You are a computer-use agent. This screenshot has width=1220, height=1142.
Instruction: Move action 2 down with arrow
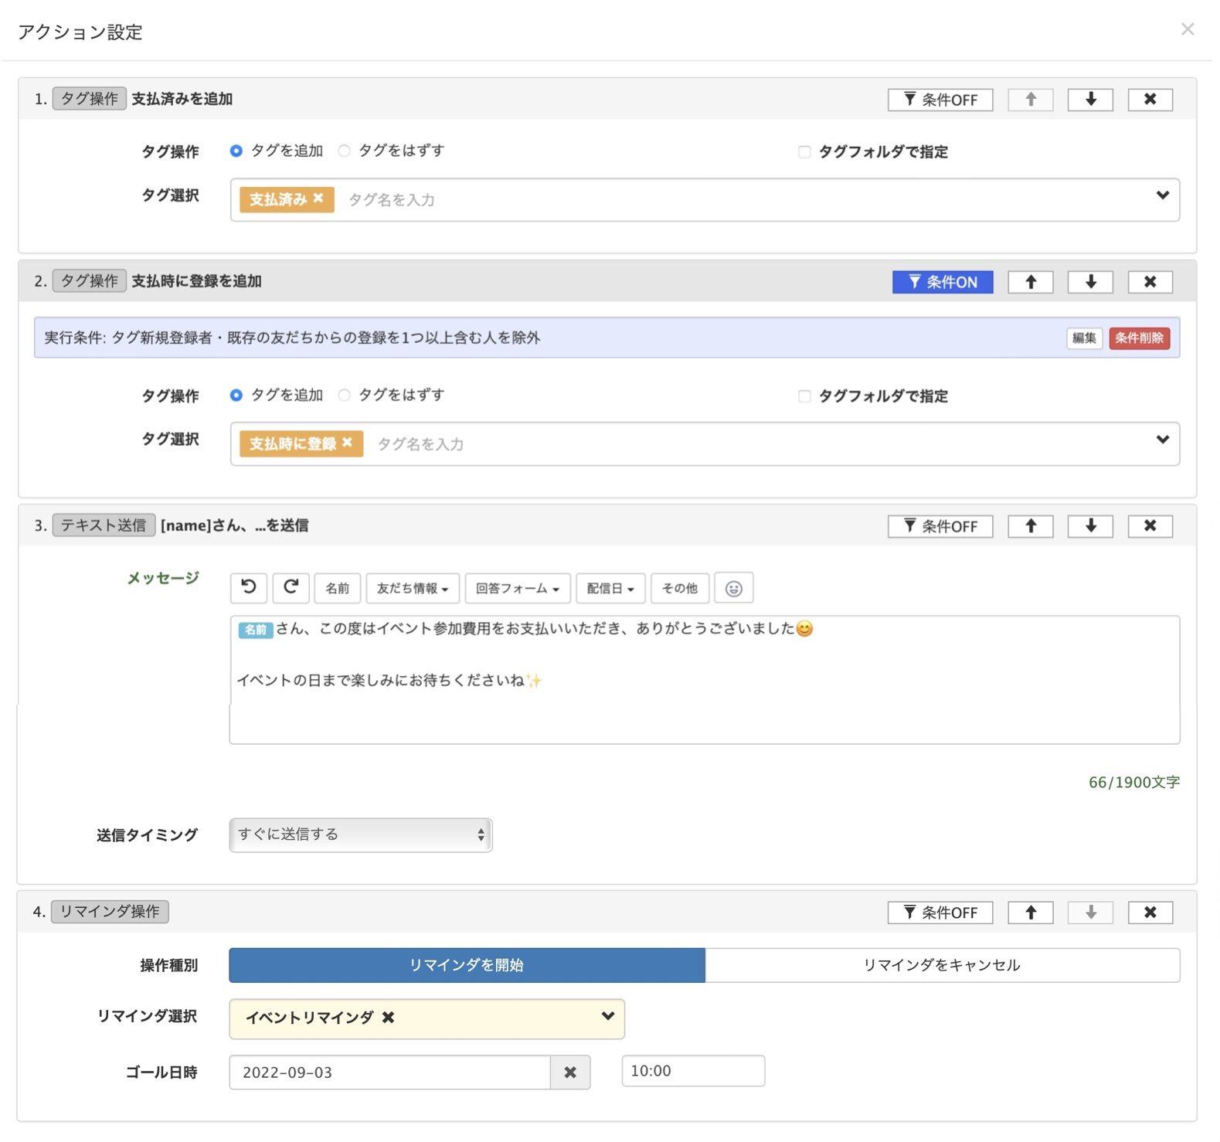[1090, 282]
